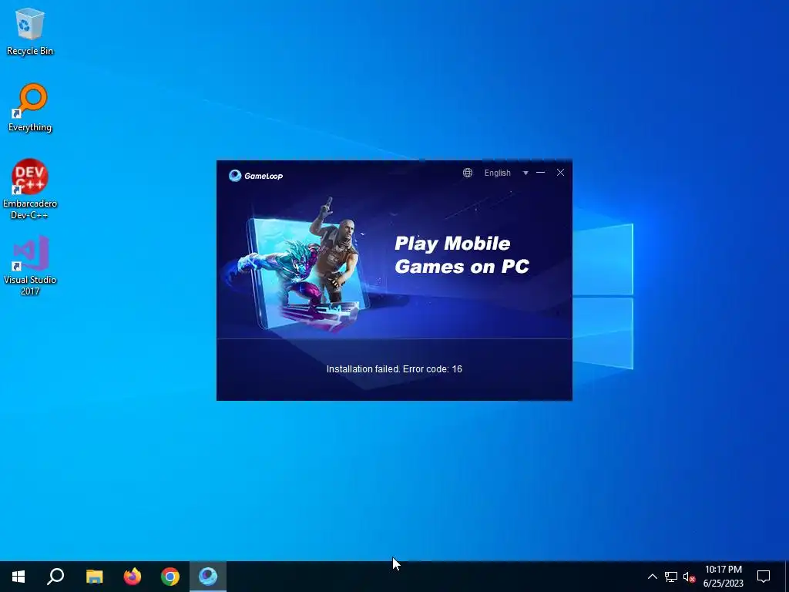Click the globe language icon in GameLoop
The height and width of the screenshot is (592, 789).
tap(468, 173)
